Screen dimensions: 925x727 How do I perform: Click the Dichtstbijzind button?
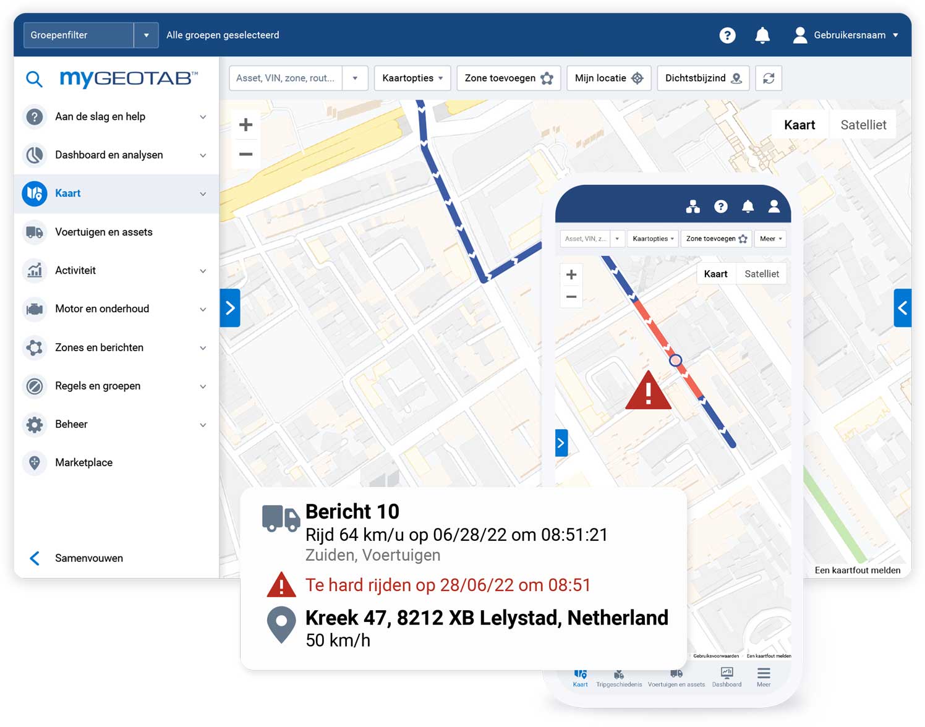tap(704, 78)
